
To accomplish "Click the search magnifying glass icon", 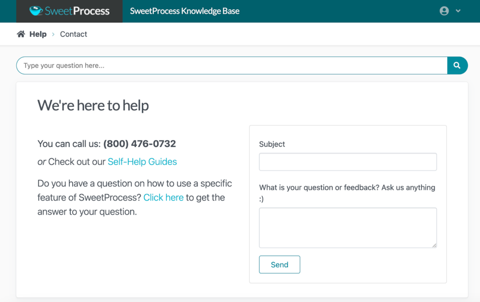I will coord(457,65).
